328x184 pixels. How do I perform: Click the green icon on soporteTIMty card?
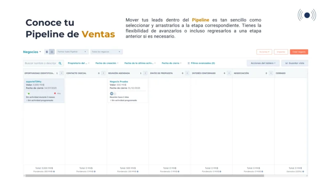(28, 94)
